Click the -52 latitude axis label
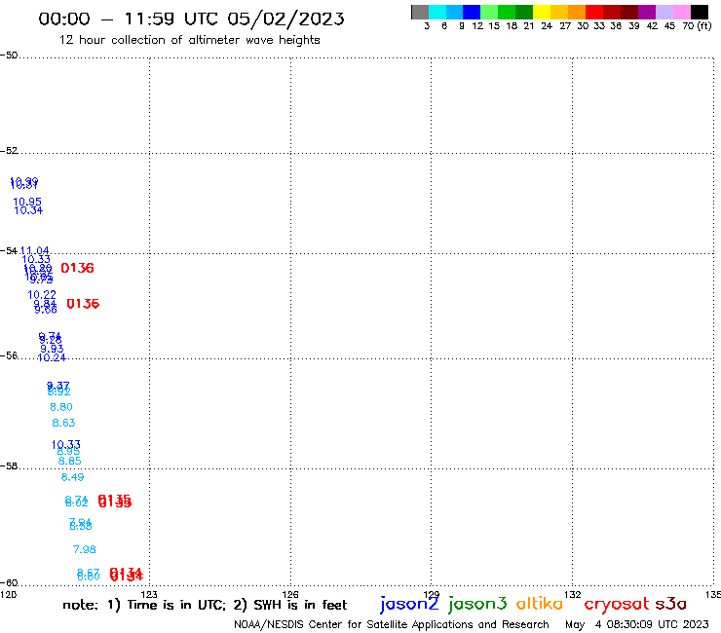Screen dimensions: 721x633 click(x=9, y=151)
